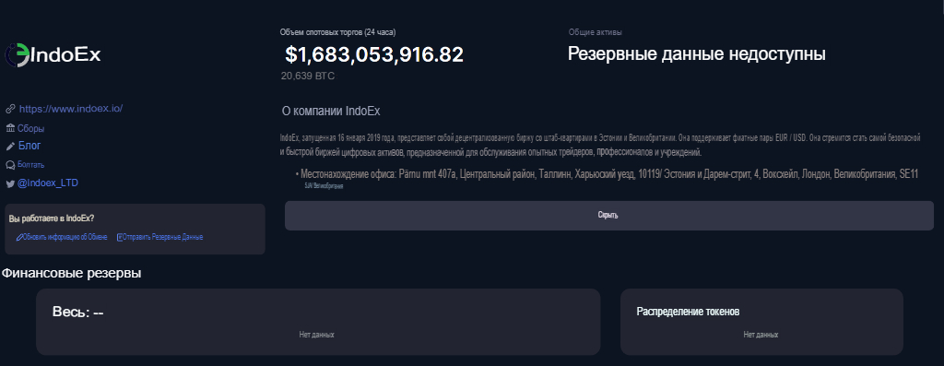Screen dimensions: 944x366
Task: Collapse the company description with Скрыть
Action: tap(608, 216)
